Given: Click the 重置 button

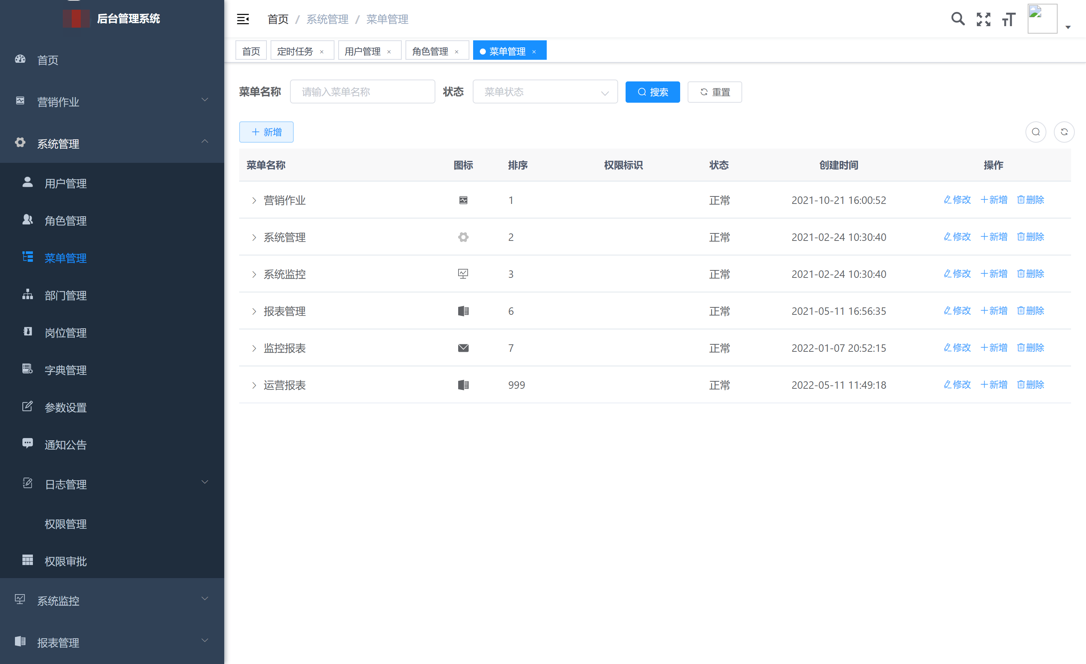Looking at the screenshot, I should [x=715, y=91].
